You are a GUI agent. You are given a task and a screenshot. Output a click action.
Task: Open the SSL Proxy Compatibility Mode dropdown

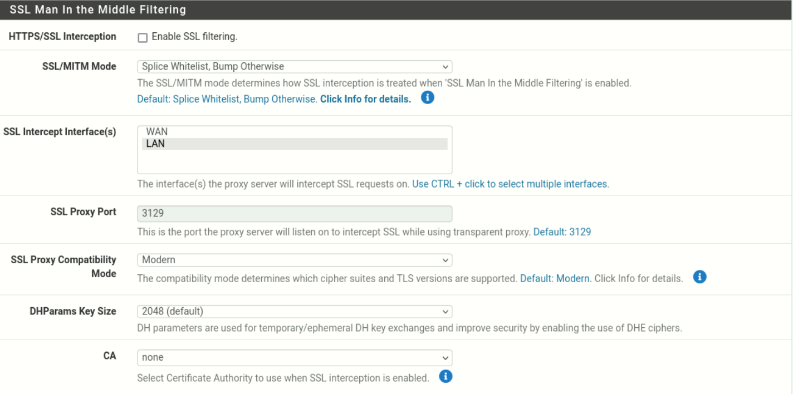(x=294, y=260)
